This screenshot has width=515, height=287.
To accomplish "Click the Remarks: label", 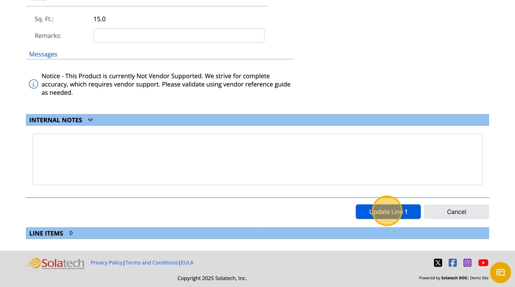I will pos(48,36).
